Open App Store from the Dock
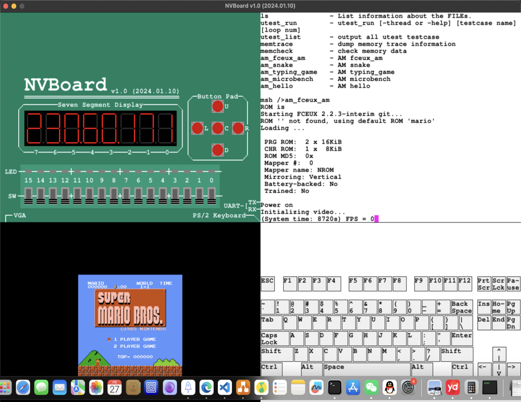 [x=353, y=387]
